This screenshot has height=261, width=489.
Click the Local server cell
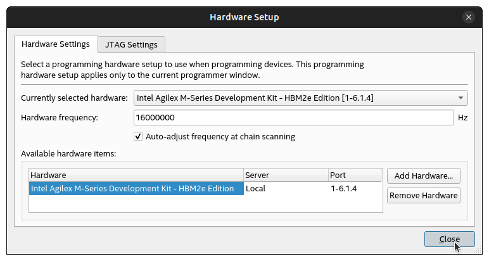285,189
